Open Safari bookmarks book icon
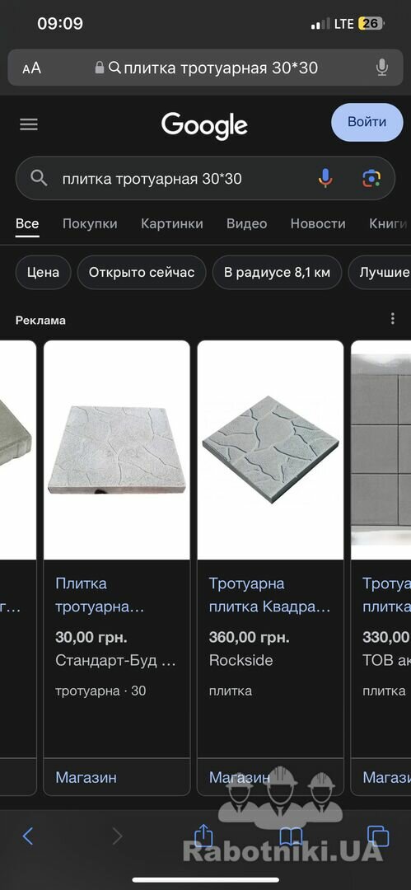The height and width of the screenshot is (890, 411). [x=291, y=836]
